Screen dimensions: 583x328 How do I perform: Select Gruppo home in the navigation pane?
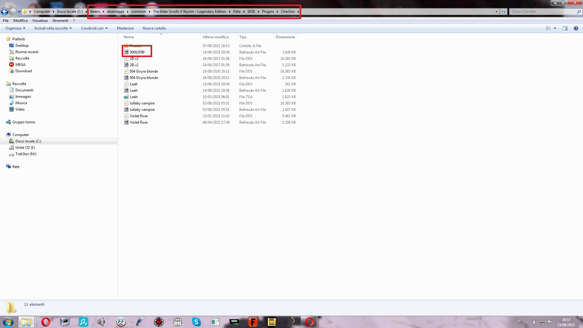point(24,122)
